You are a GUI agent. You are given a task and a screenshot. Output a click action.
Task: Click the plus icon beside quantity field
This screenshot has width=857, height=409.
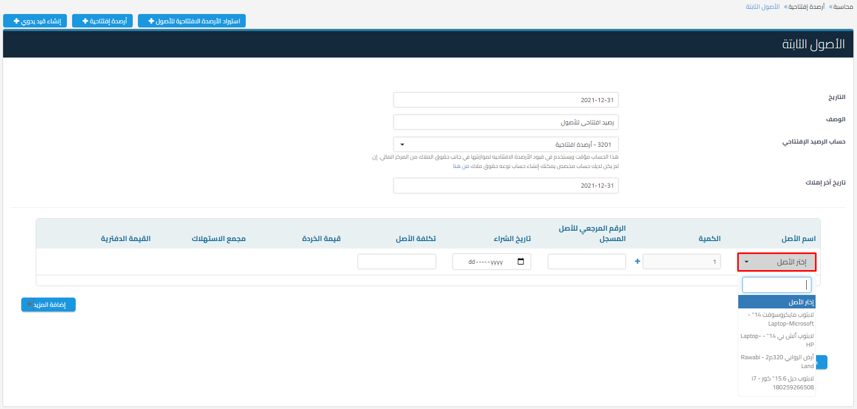point(637,261)
